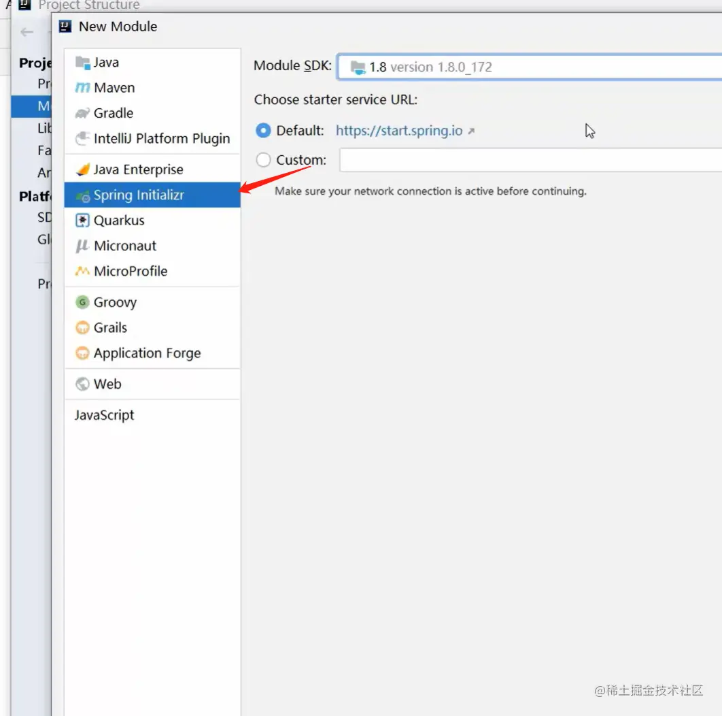Select IntelliJ Platform Plugin module type
This screenshot has height=716, width=722.
click(x=152, y=138)
